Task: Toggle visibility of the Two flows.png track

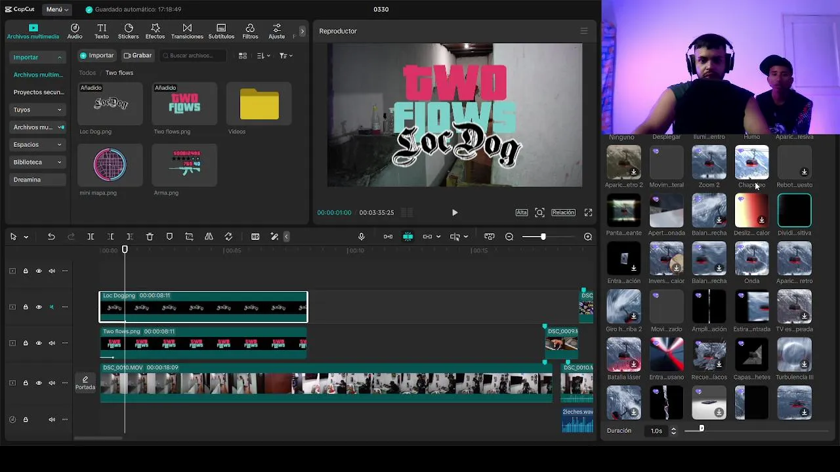Action: point(39,343)
